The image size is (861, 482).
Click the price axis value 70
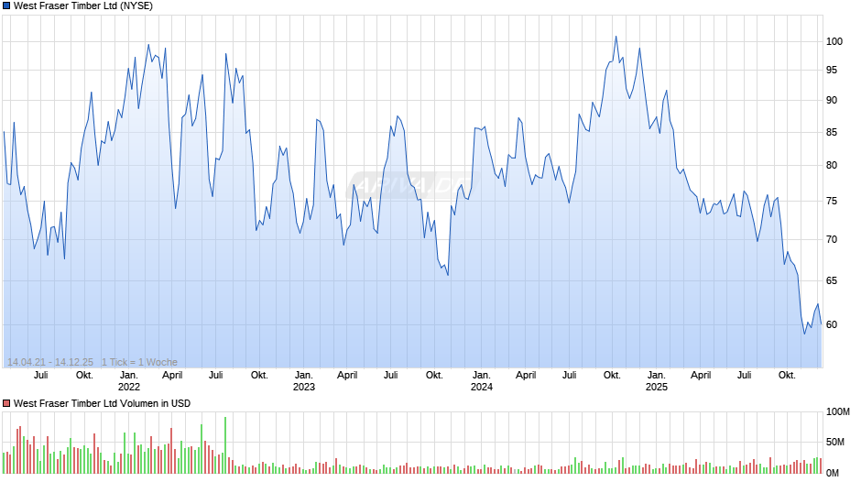832,240
